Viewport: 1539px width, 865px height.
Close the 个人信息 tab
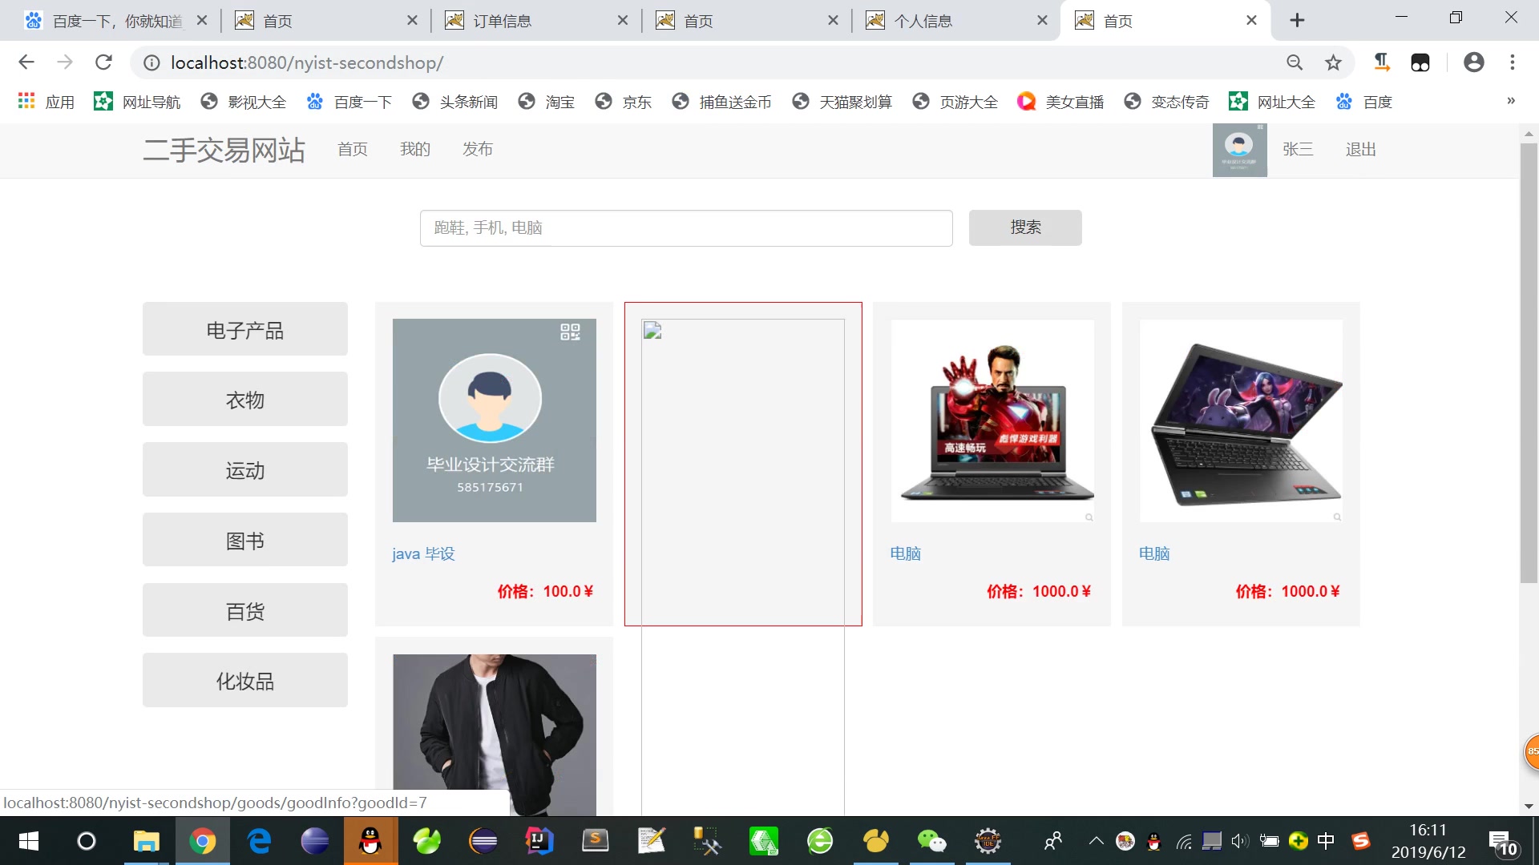click(1042, 21)
